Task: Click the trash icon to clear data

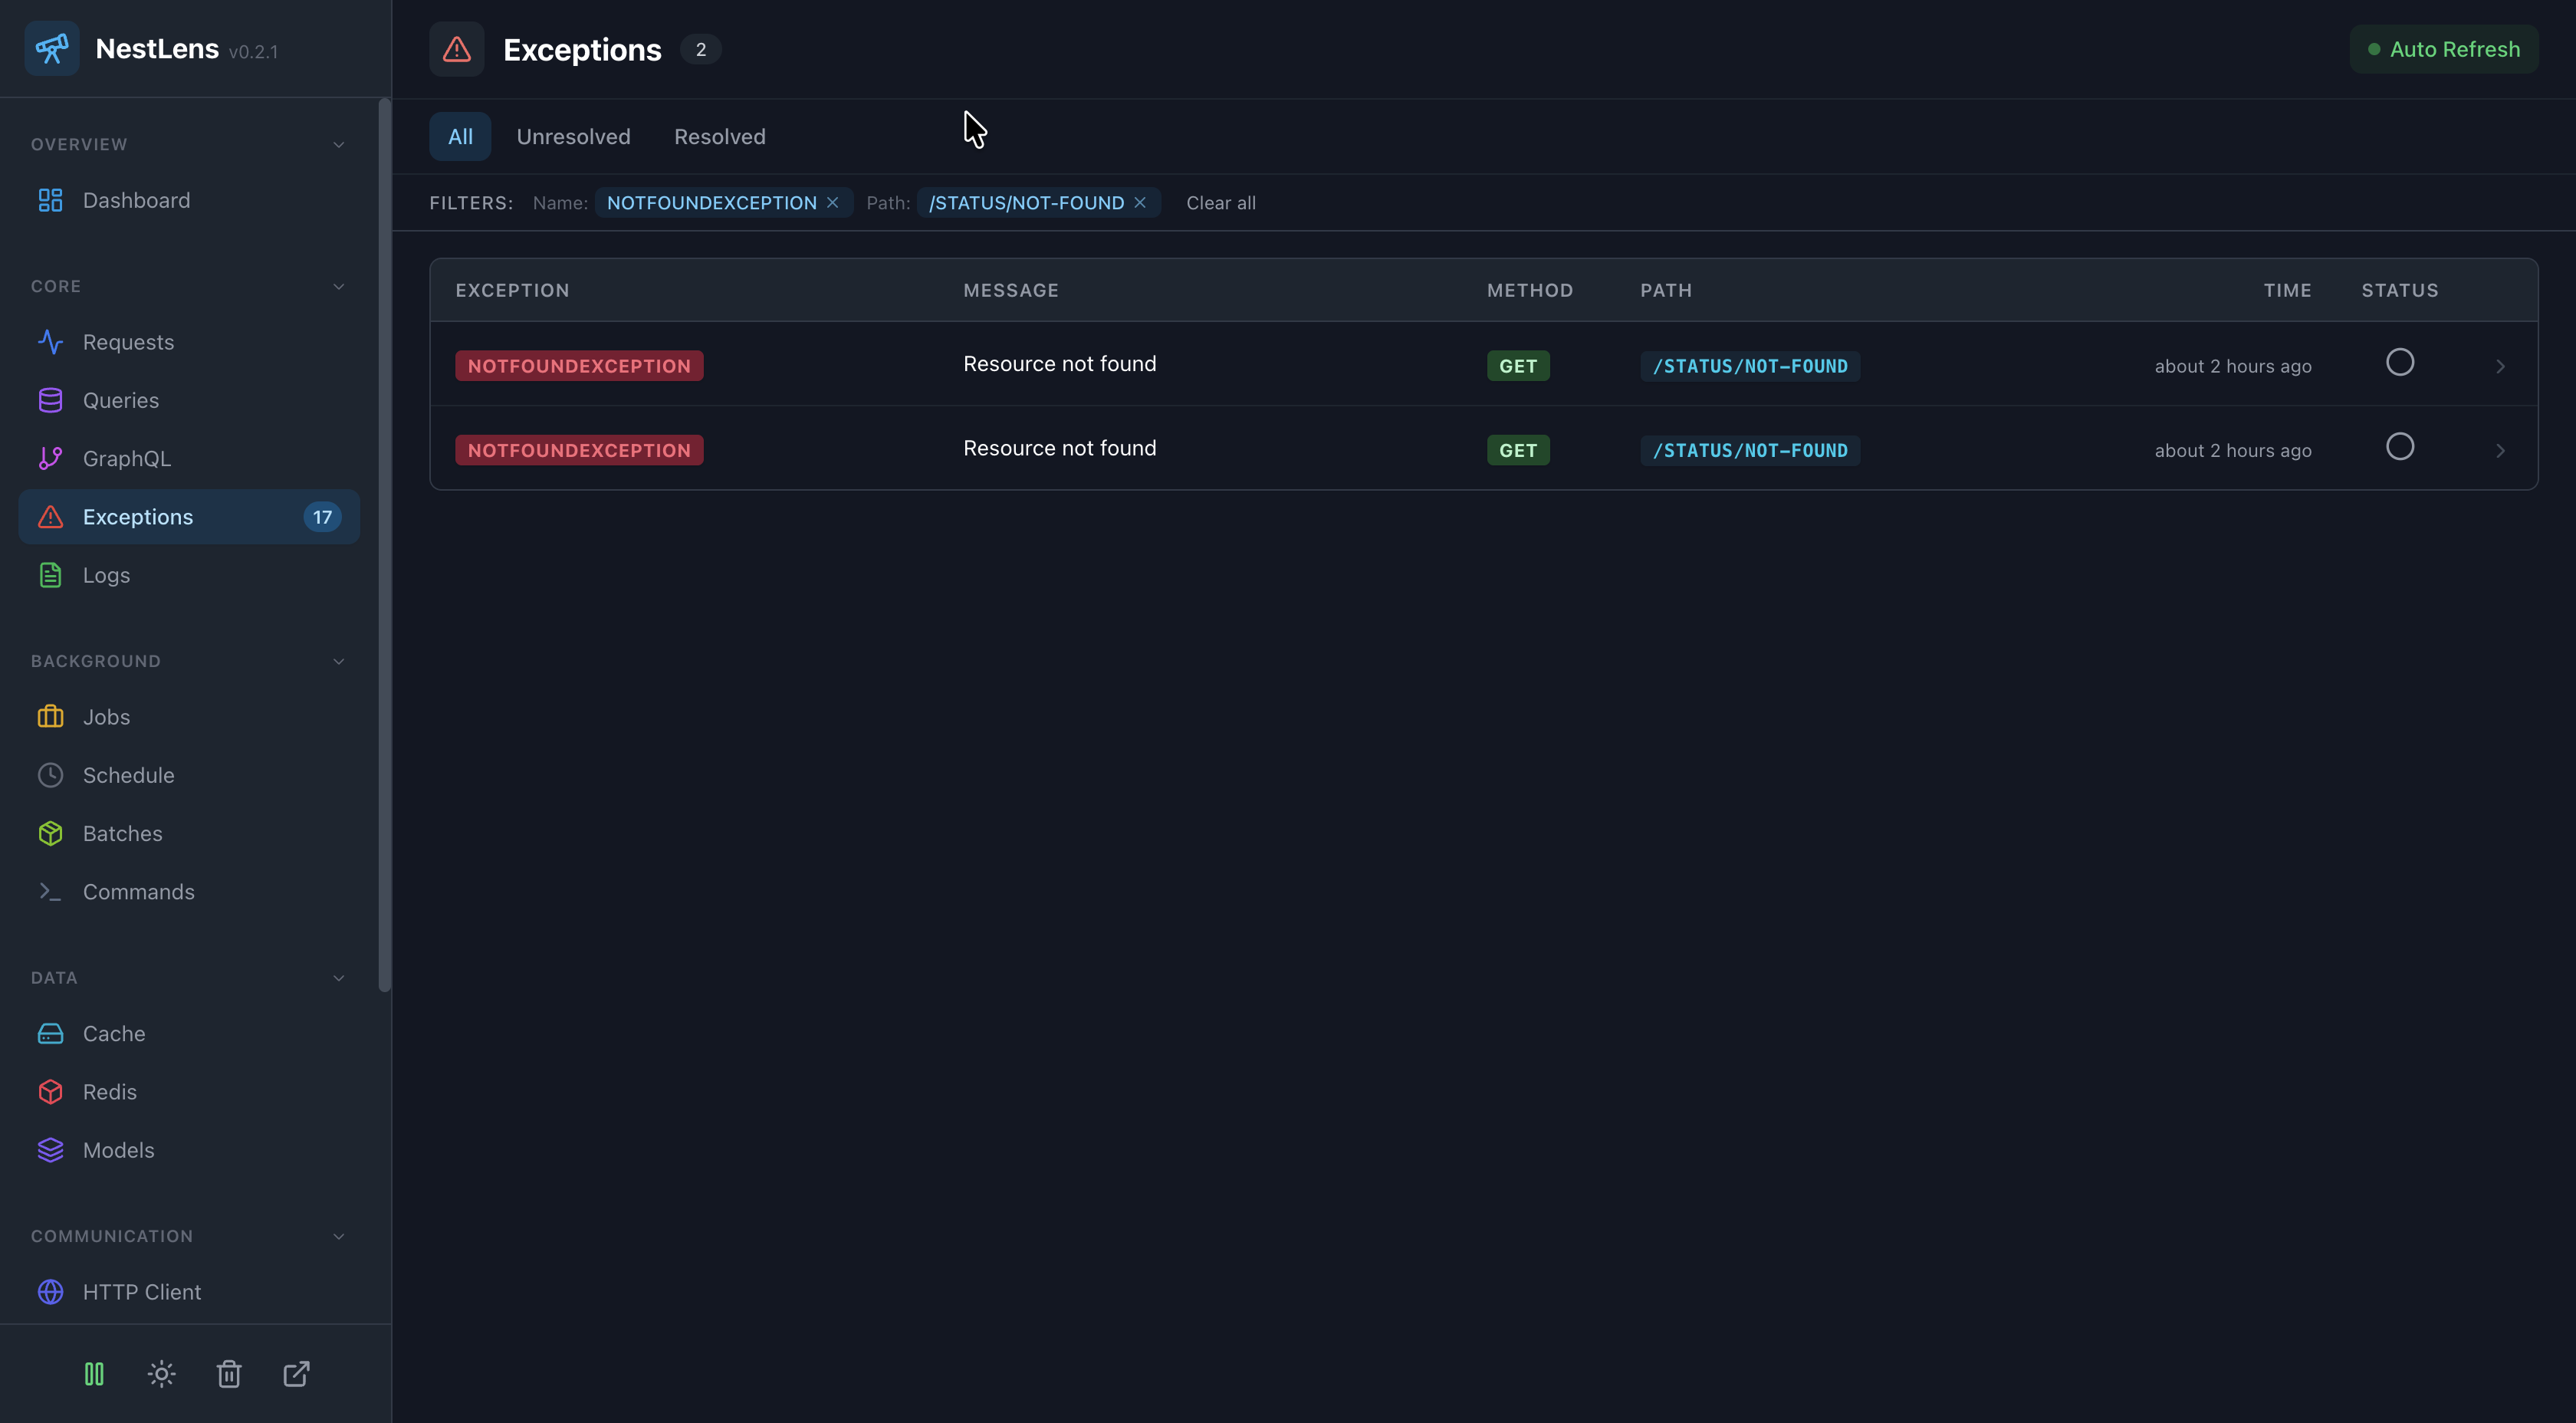Action: tap(229, 1374)
